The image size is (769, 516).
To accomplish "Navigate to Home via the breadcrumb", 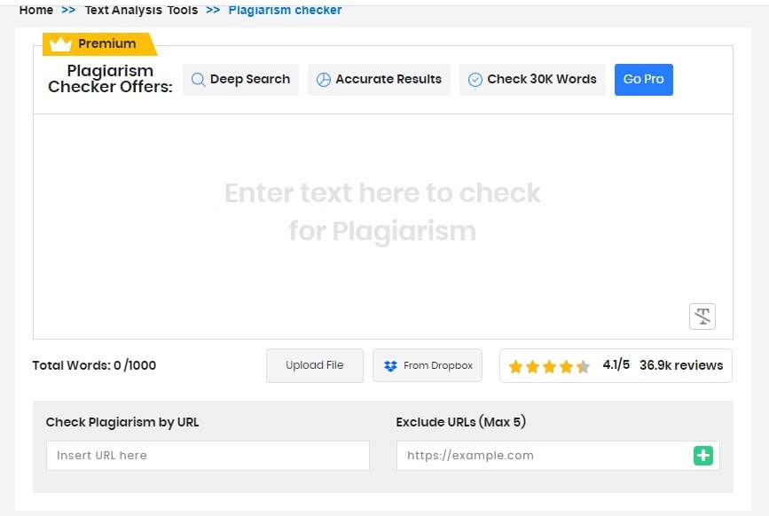I will [x=36, y=10].
